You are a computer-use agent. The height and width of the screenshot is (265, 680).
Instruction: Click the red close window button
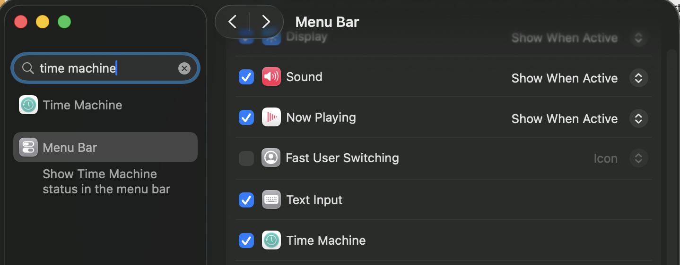(21, 22)
